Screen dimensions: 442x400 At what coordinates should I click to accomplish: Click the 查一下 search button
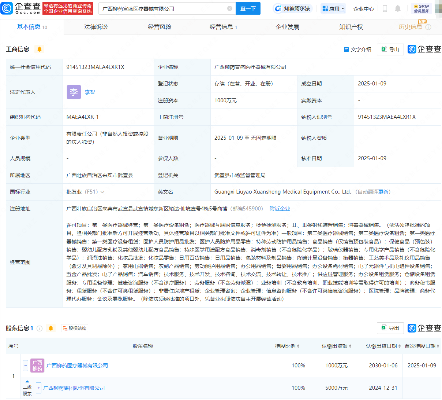(248, 8)
